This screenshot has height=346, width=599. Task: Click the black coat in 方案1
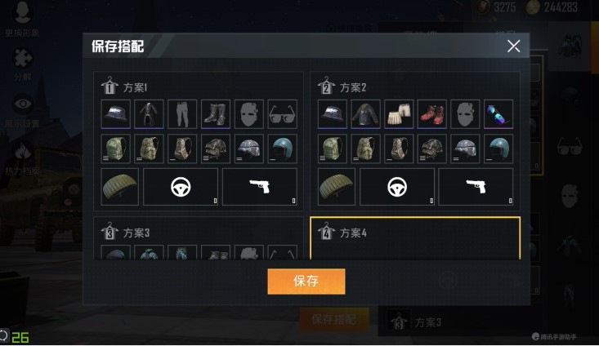point(149,114)
